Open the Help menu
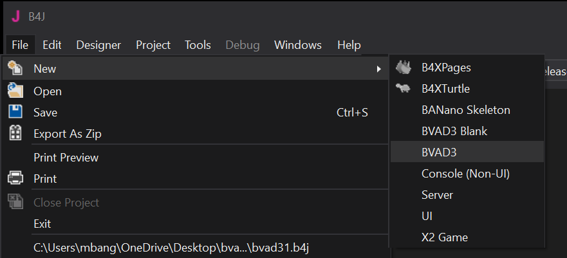The width and height of the screenshot is (567, 258). click(x=349, y=45)
